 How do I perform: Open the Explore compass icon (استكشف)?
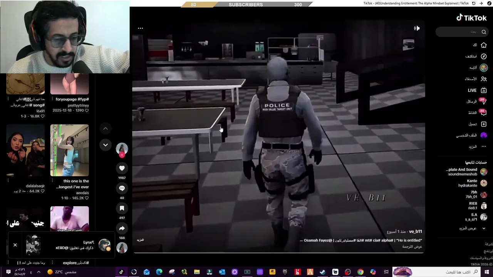pyautogui.click(x=484, y=56)
